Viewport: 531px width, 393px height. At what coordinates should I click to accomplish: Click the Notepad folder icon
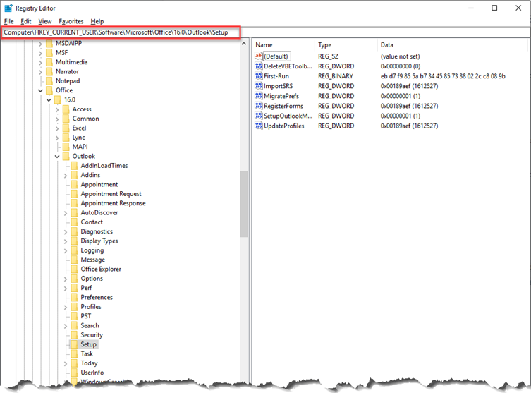click(x=49, y=81)
